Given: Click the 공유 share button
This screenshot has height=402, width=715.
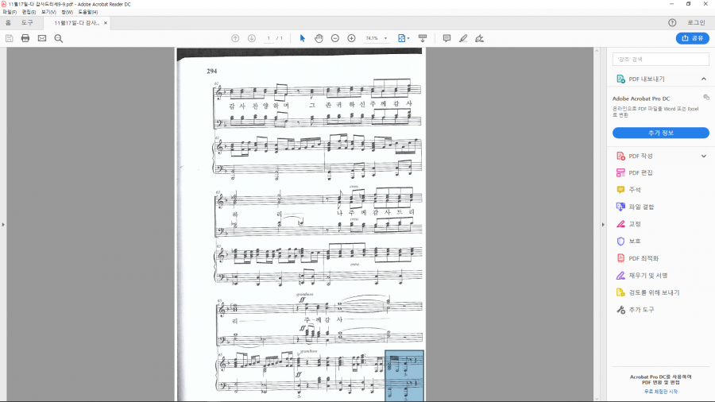Looking at the screenshot, I should coord(692,38).
